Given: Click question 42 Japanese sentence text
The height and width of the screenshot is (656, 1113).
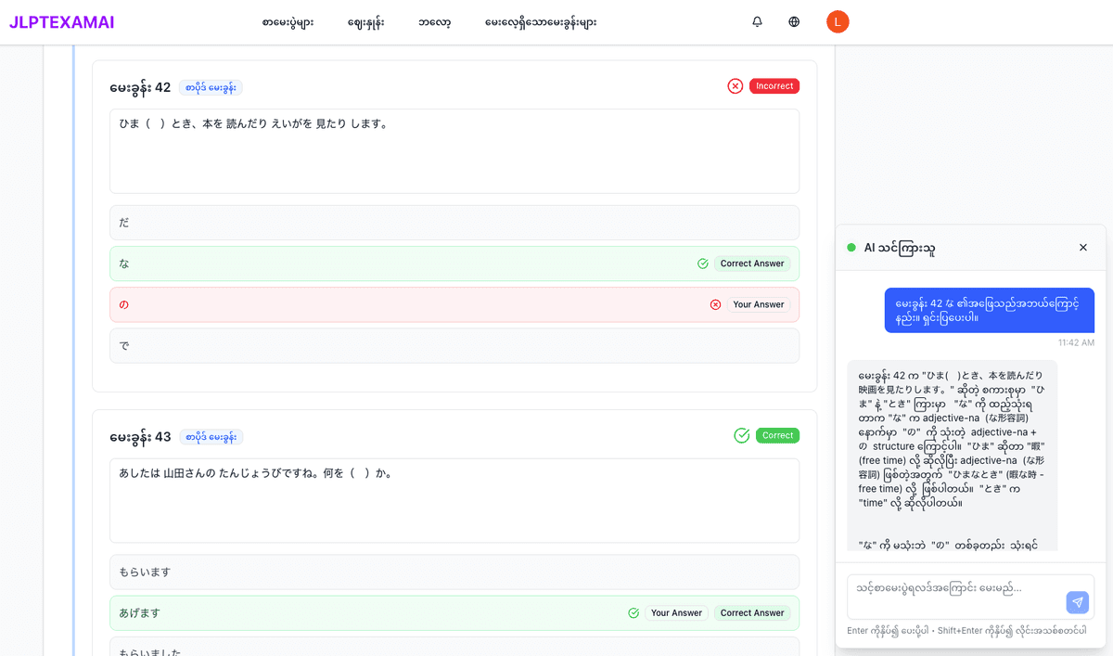Looking at the screenshot, I should click(253, 123).
